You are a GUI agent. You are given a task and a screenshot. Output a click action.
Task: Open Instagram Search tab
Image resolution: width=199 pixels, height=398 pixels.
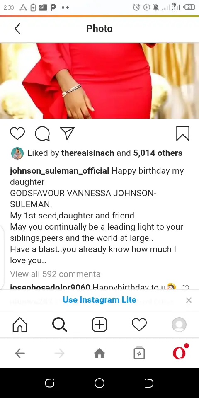pos(60,325)
